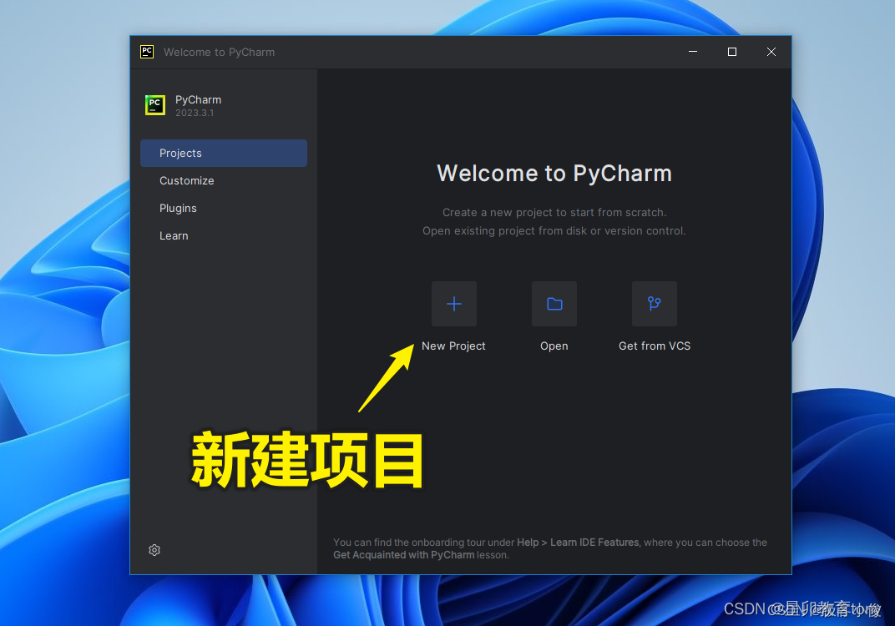The width and height of the screenshot is (895, 626).
Task: Close the Welcome to PyCharm window
Action: [x=771, y=52]
